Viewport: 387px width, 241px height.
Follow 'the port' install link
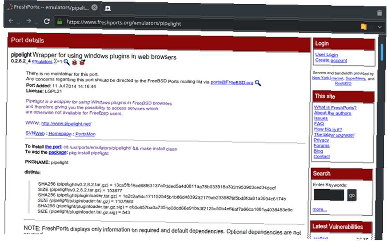[x=53, y=147]
